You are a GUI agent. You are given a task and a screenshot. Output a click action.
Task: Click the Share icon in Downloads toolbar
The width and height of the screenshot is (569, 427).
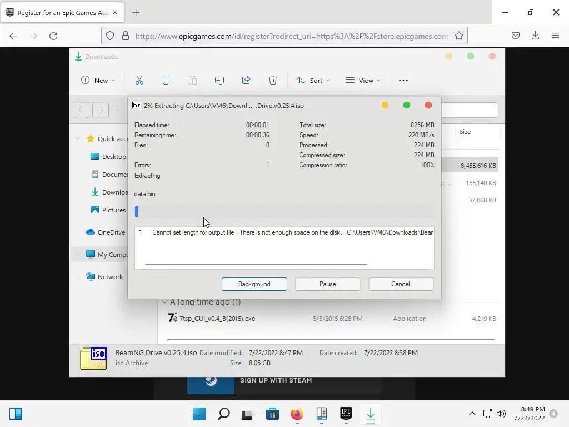pyautogui.click(x=246, y=80)
